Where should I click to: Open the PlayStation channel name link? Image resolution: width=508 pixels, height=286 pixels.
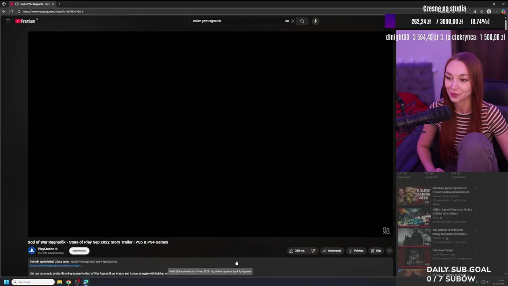point(46,249)
